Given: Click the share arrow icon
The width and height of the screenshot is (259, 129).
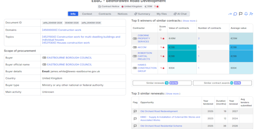Looking at the screenshot, I should [x=230, y=14].
